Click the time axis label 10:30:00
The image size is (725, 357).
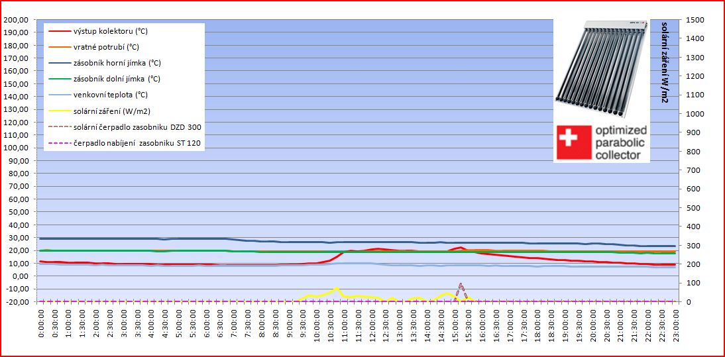[331, 327]
